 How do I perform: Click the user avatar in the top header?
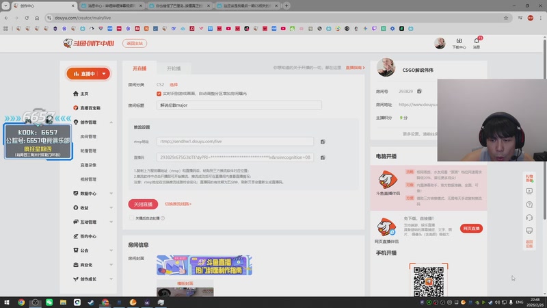440,43
